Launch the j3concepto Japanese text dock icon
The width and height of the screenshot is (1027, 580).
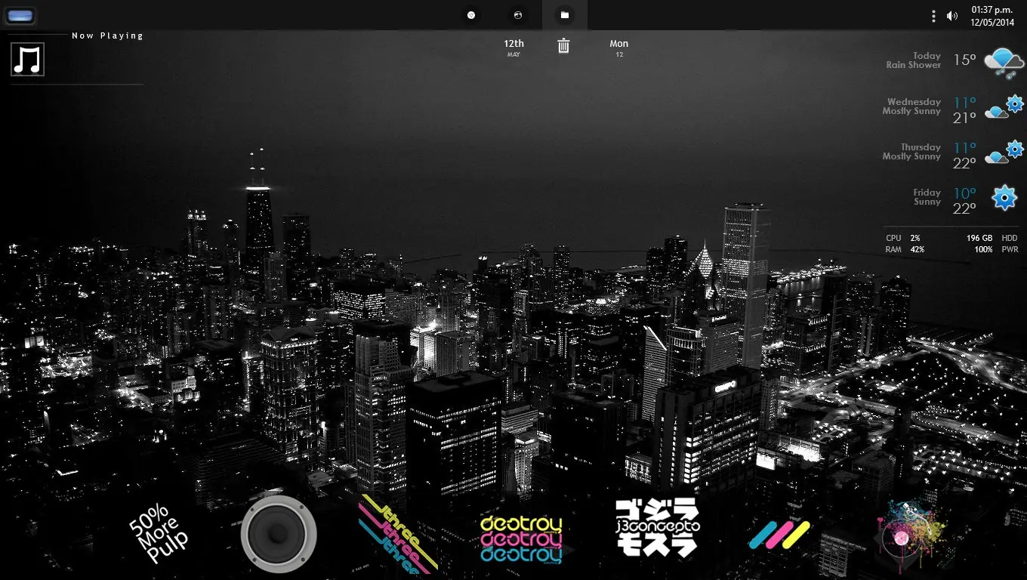pyautogui.click(x=657, y=527)
